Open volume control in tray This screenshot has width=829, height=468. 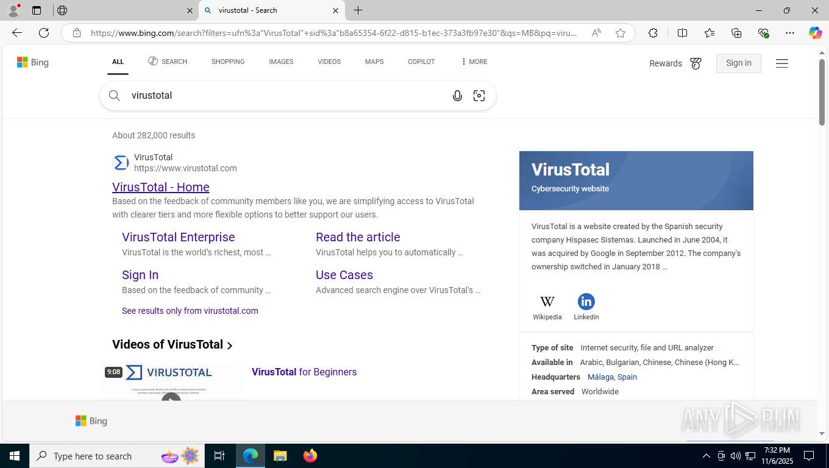click(x=736, y=456)
